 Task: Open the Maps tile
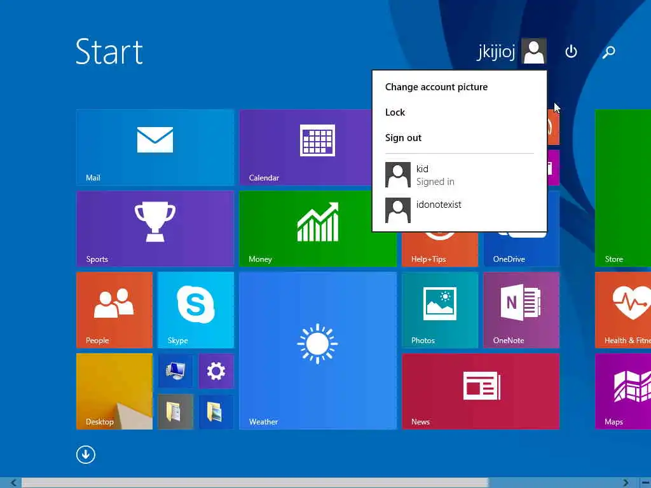click(623, 391)
